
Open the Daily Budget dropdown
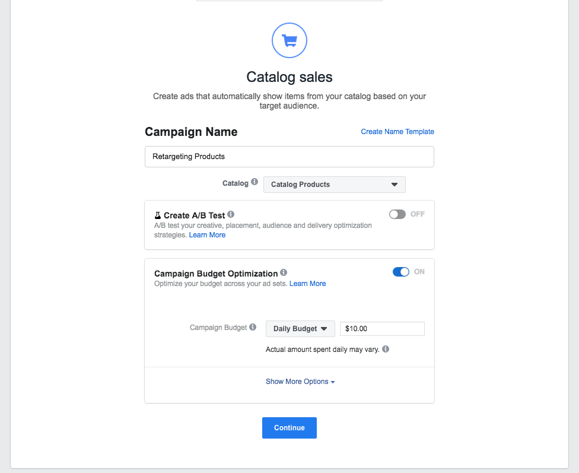pyautogui.click(x=300, y=329)
